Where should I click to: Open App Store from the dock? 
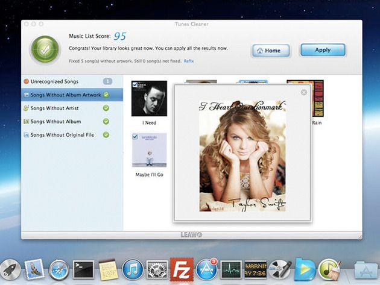[x=206, y=269]
